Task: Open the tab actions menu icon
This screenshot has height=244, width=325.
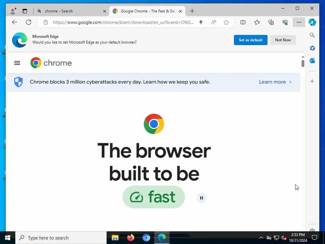Action: [25, 11]
